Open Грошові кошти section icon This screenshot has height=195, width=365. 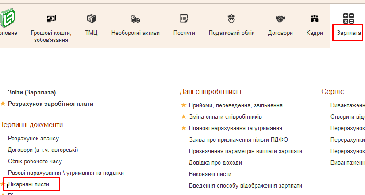[x=51, y=19]
